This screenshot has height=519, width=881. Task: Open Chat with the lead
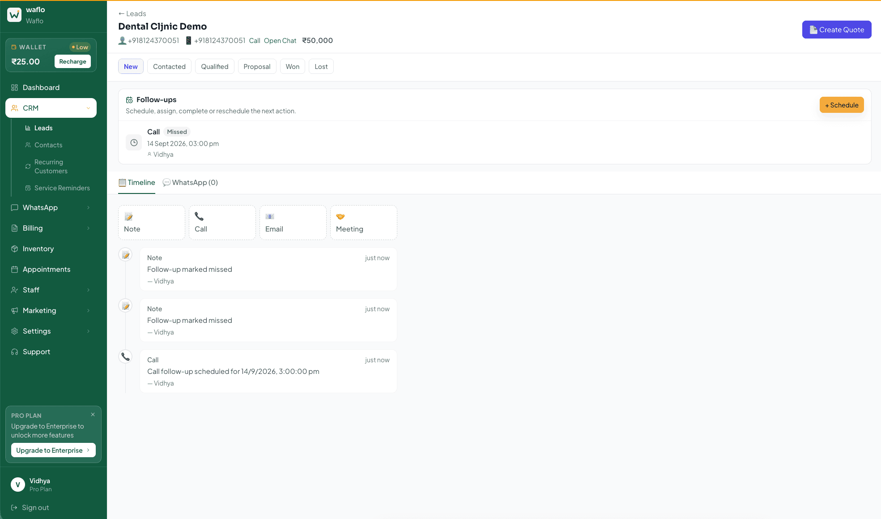tap(280, 41)
